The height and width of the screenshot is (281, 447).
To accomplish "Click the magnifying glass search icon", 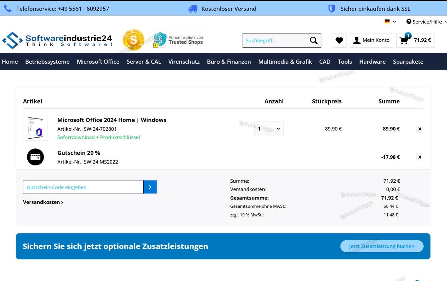I will [x=314, y=40].
